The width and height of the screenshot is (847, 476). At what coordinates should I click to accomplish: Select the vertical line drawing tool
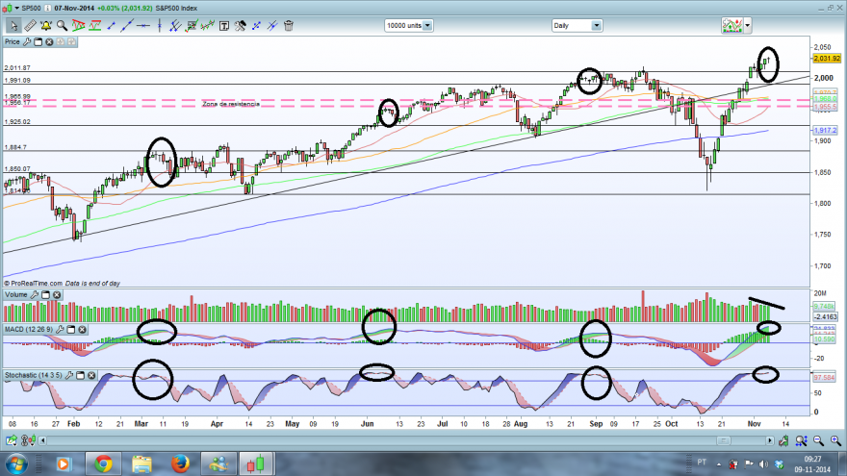click(160, 25)
